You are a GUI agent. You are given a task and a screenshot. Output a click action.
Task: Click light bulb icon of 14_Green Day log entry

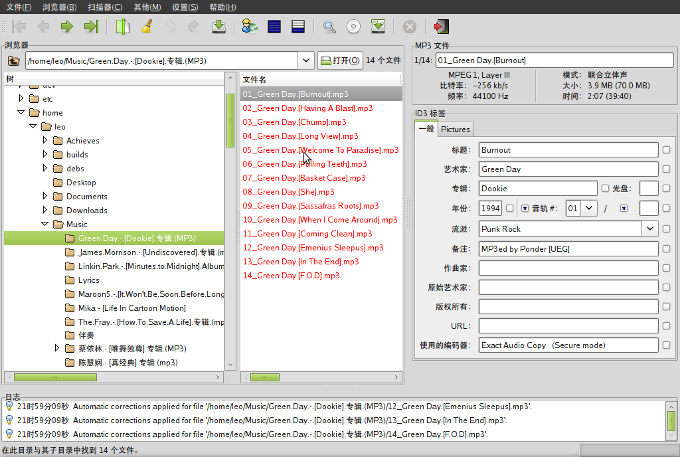coord(9,434)
